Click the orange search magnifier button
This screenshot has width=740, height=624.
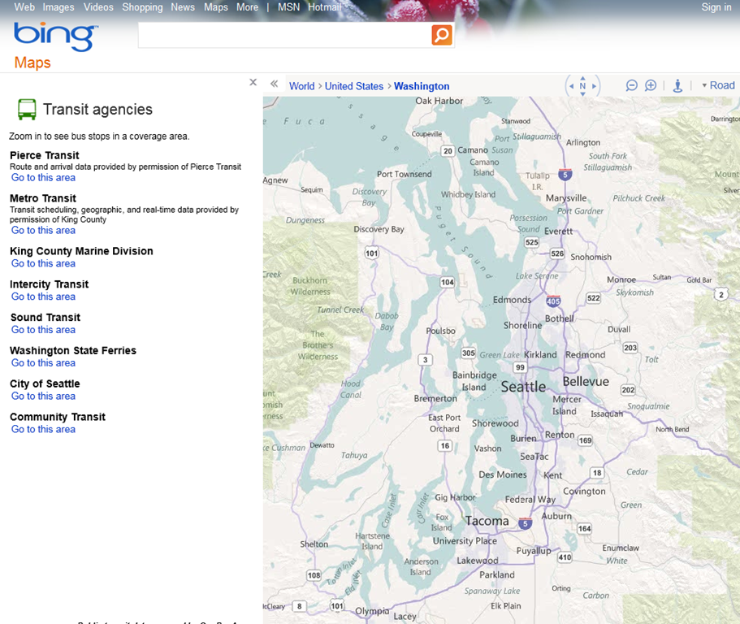click(442, 35)
